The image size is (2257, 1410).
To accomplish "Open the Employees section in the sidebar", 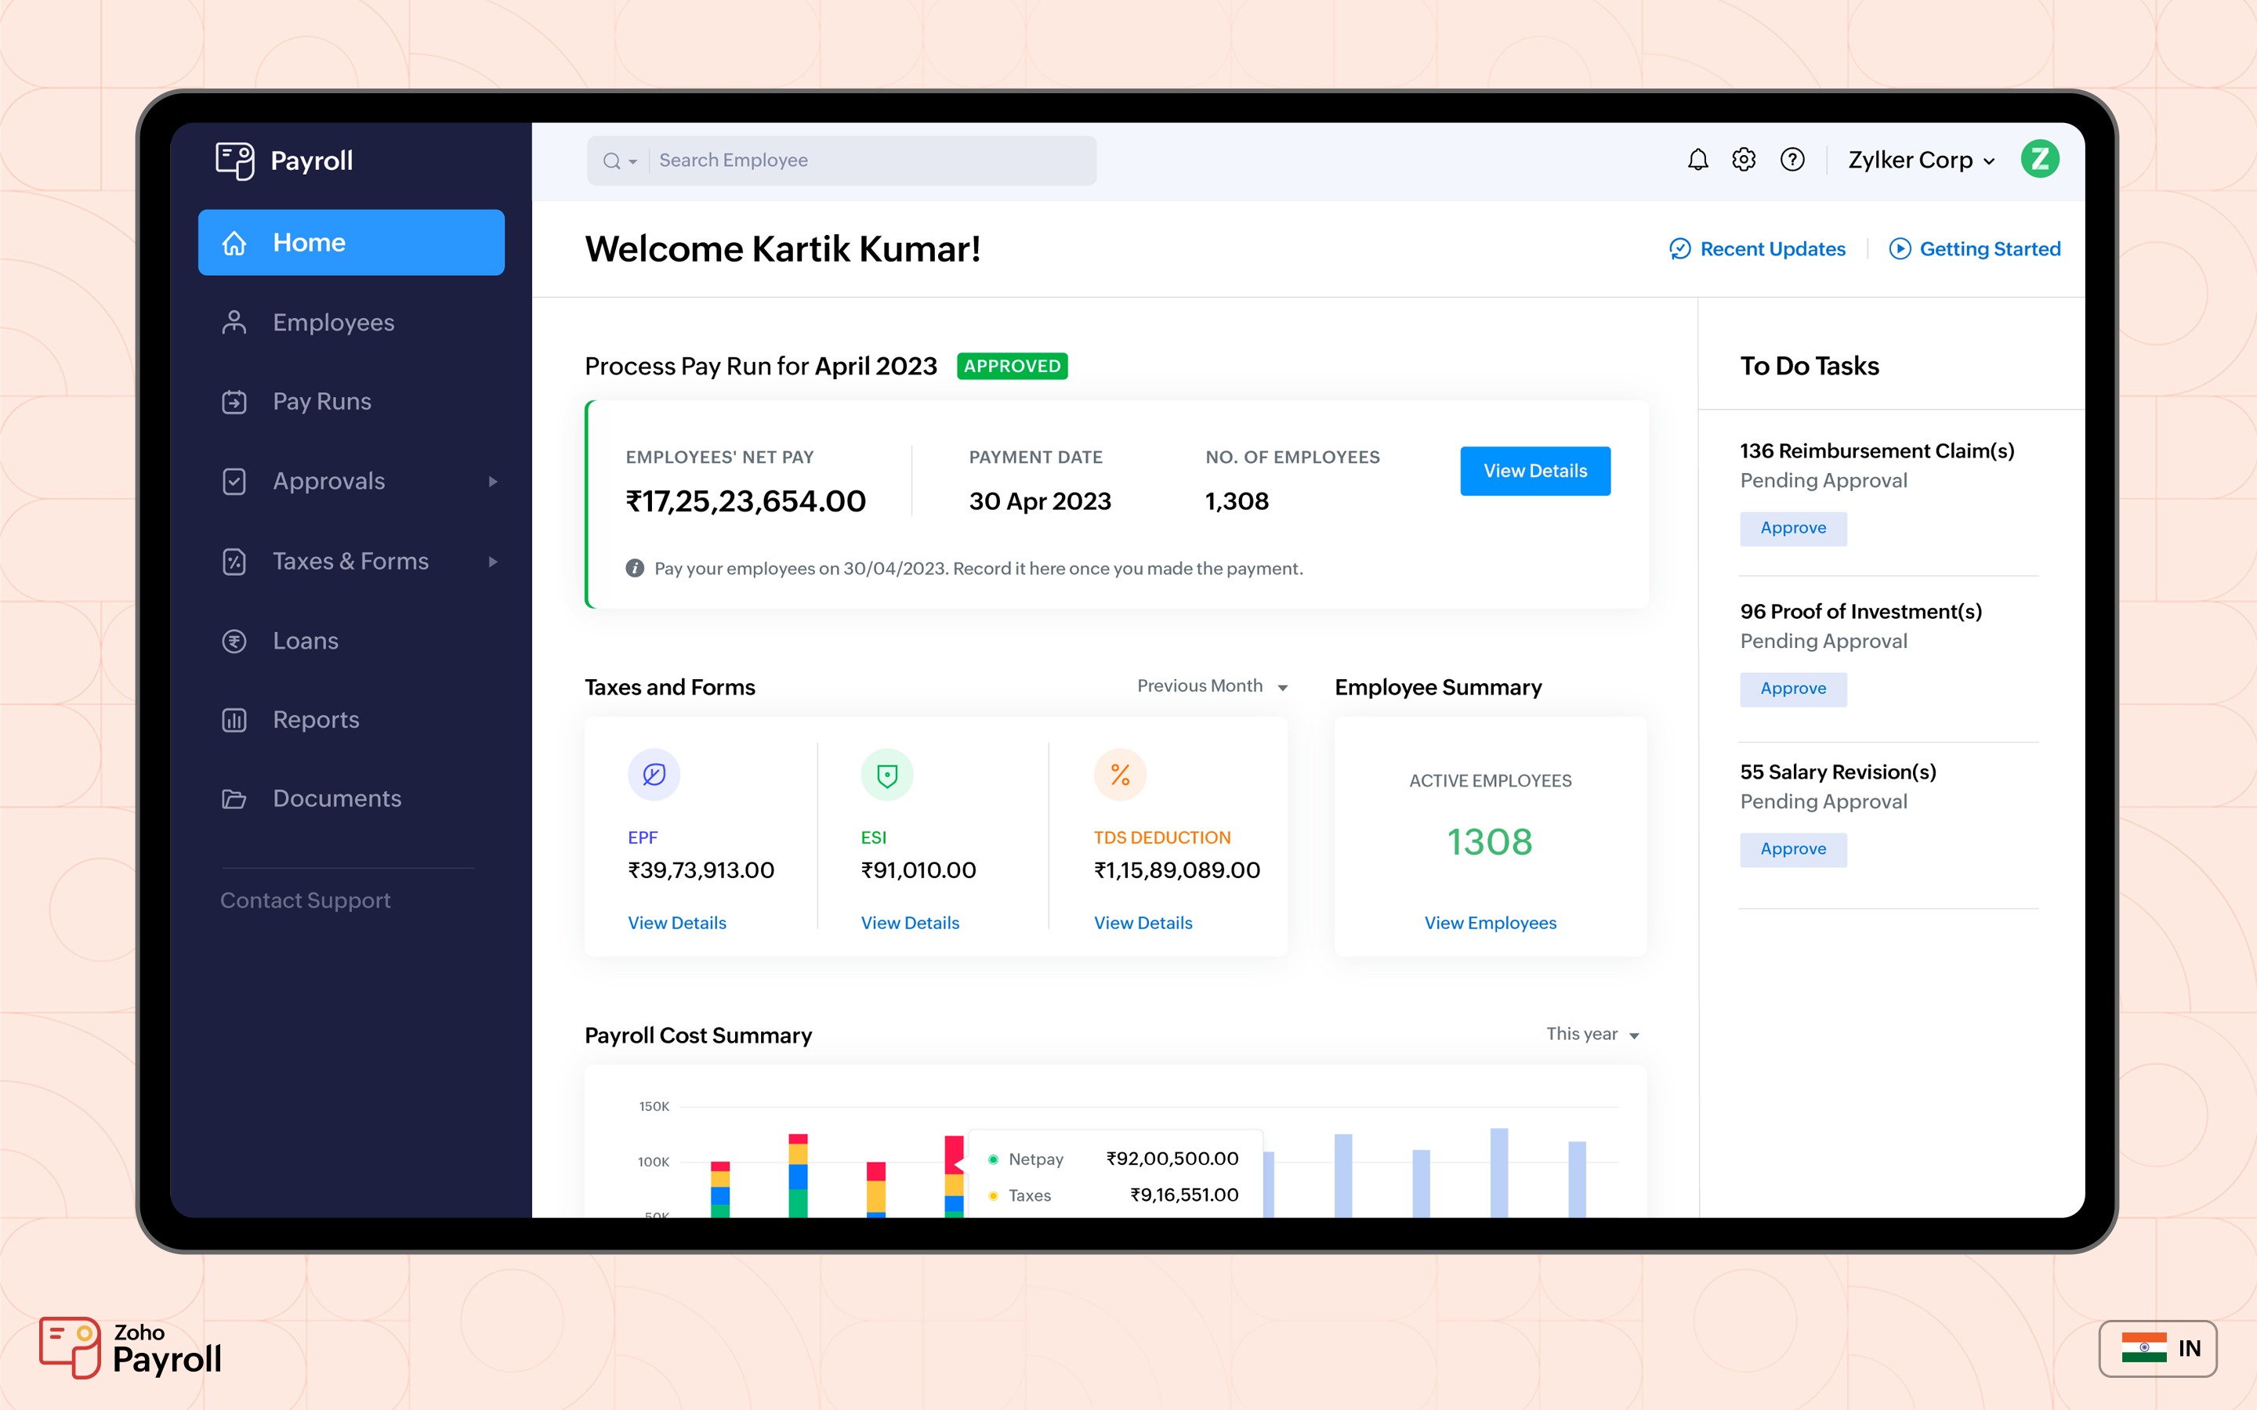I will click(332, 322).
